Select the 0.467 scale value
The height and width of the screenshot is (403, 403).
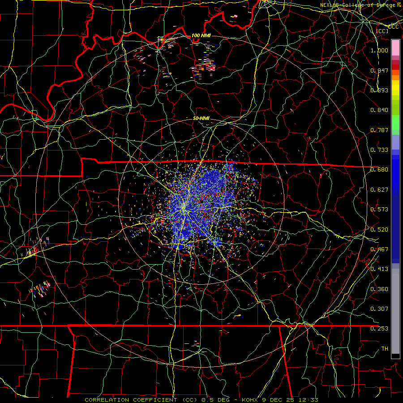pos(379,249)
